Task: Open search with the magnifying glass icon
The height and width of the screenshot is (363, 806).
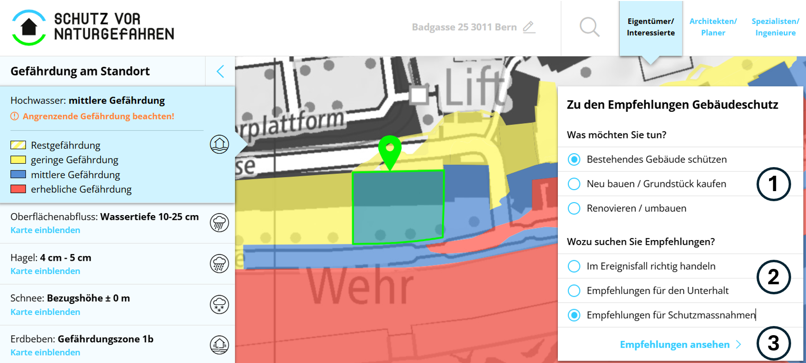Action: [x=589, y=27]
